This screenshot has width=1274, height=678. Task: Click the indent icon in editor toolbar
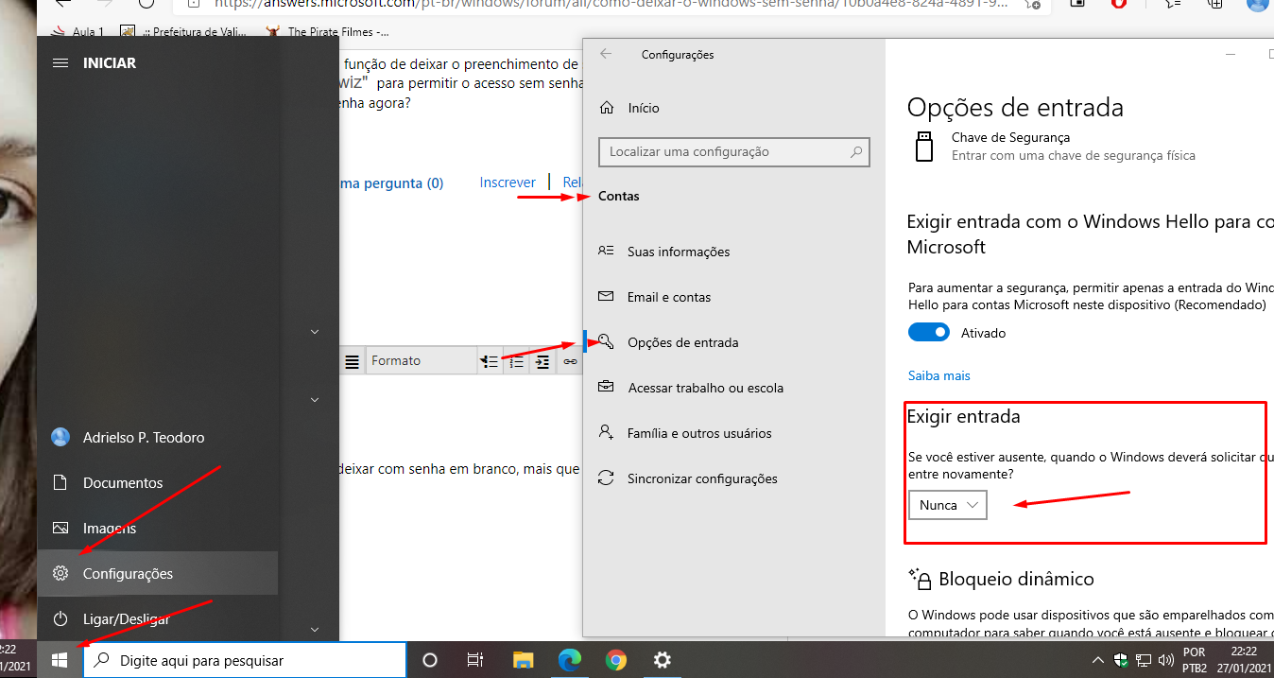(542, 361)
